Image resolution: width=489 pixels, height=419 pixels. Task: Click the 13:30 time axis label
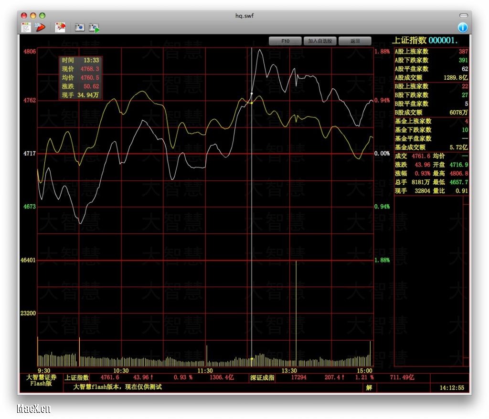(289, 371)
